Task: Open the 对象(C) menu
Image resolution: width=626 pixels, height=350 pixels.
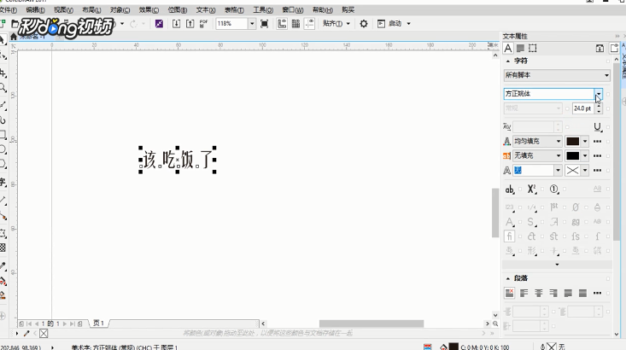Action: click(x=120, y=9)
